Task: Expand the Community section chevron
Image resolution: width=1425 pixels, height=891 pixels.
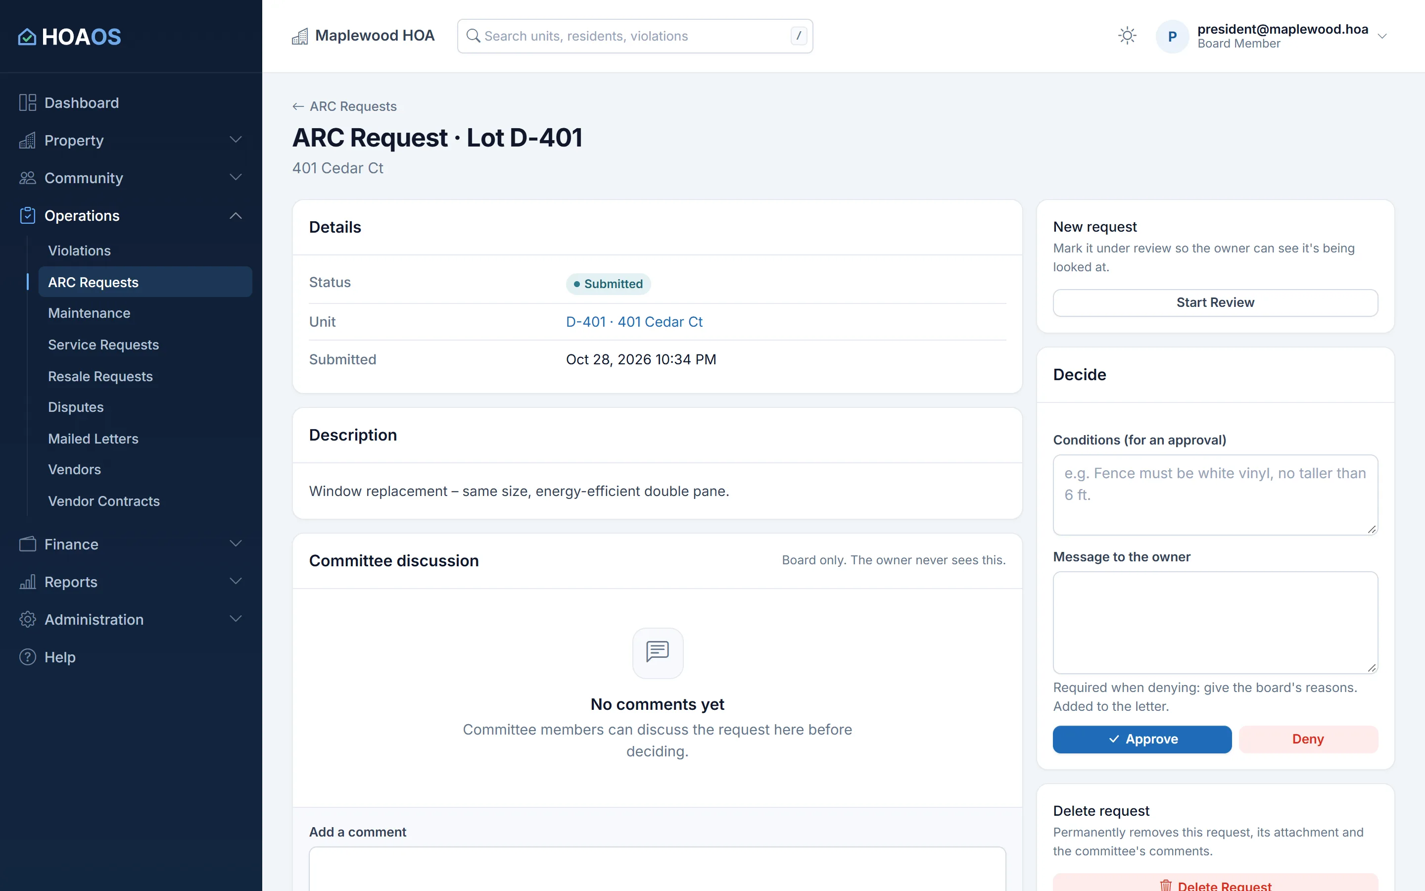Action: point(236,178)
